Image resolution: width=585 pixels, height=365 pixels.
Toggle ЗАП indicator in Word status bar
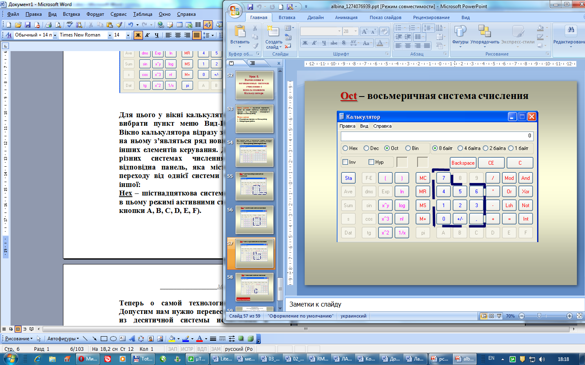click(173, 349)
